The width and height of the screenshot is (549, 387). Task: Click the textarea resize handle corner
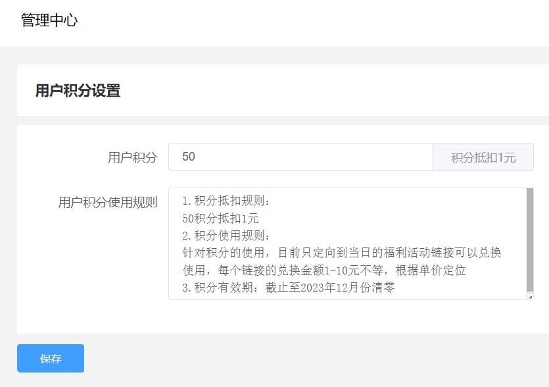[530, 297]
